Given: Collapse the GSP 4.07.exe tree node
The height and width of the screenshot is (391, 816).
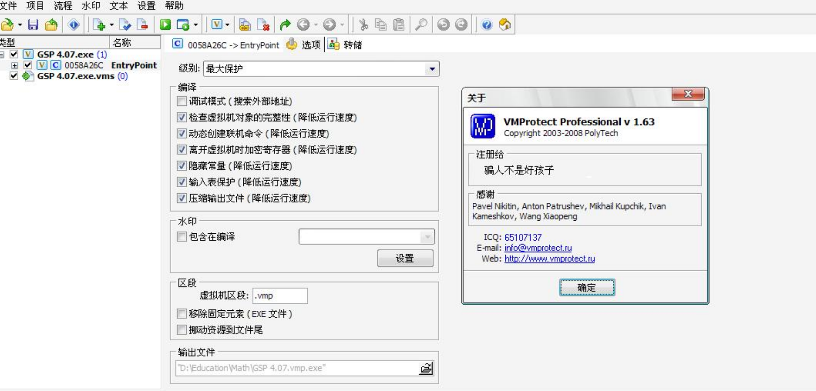Looking at the screenshot, I should 2,55.
